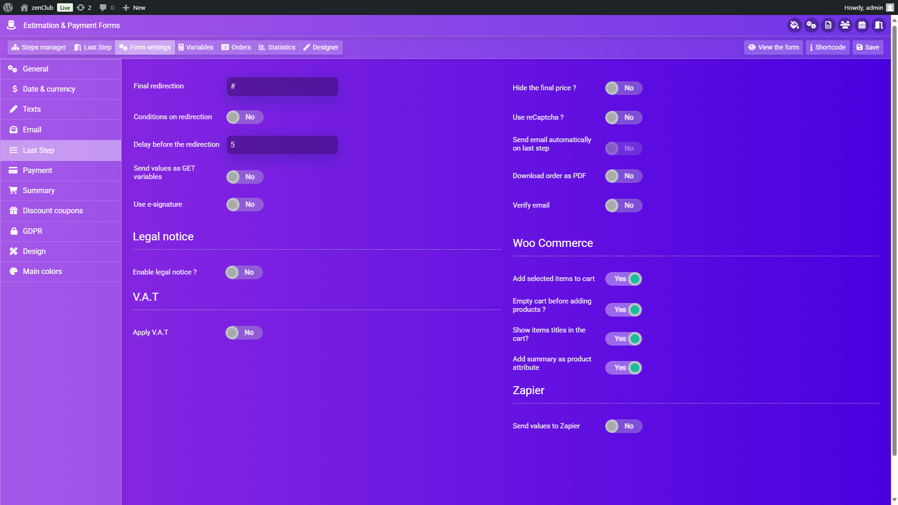This screenshot has width=898, height=505.
Task: Open Discount coupons in sidebar
Action: point(61,211)
